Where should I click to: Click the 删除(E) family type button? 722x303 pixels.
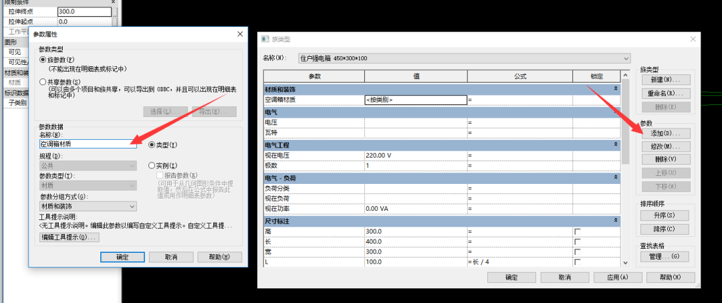pyautogui.click(x=666, y=107)
